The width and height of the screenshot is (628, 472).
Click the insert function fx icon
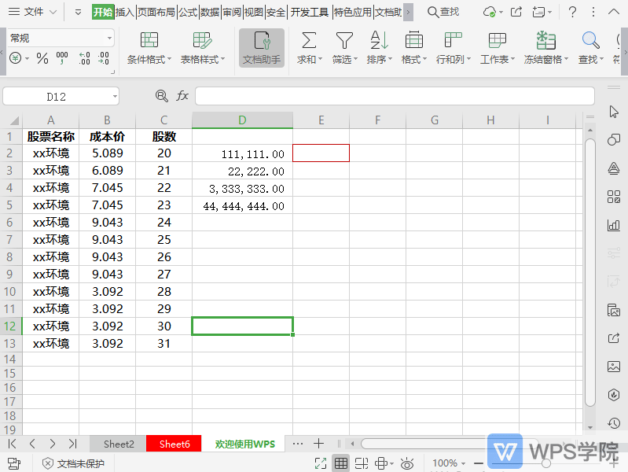pos(182,96)
